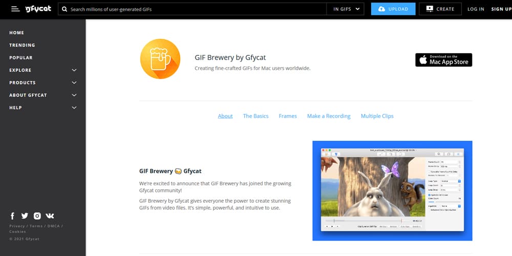Select the About tab
Image resolution: width=512 pixels, height=256 pixels.
225,116
